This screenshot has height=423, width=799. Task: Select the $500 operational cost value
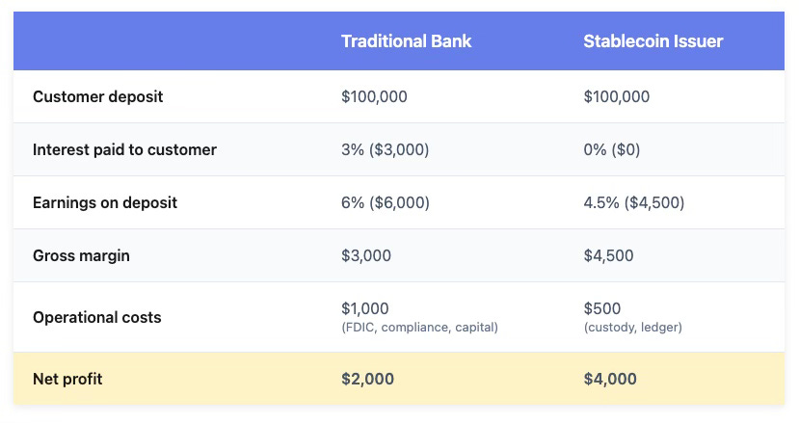[x=600, y=308]
